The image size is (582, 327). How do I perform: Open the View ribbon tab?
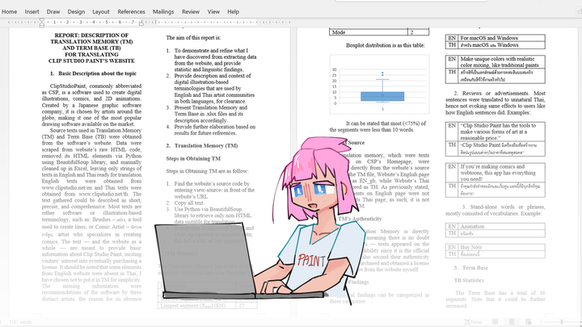[213, 11]
